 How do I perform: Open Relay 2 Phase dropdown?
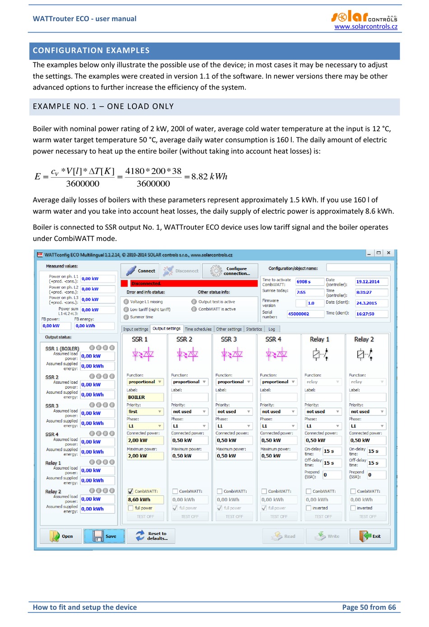368,426
